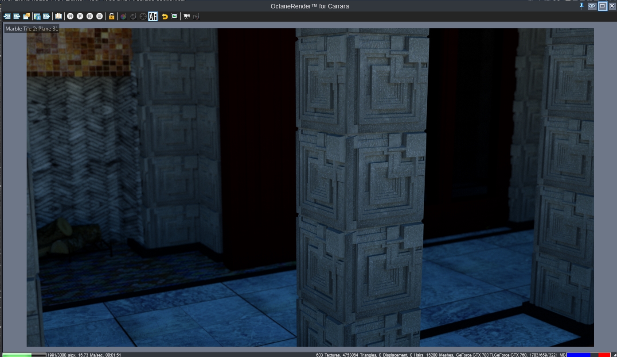The height and width of the screenshot is (357, 617).
Task: Click the yellow undo arrow icon
Action: [165, 16]
